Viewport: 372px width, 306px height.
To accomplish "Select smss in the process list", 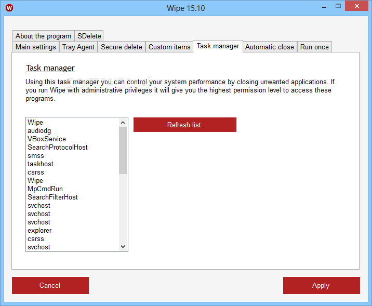I will click(x=73, y=156).
